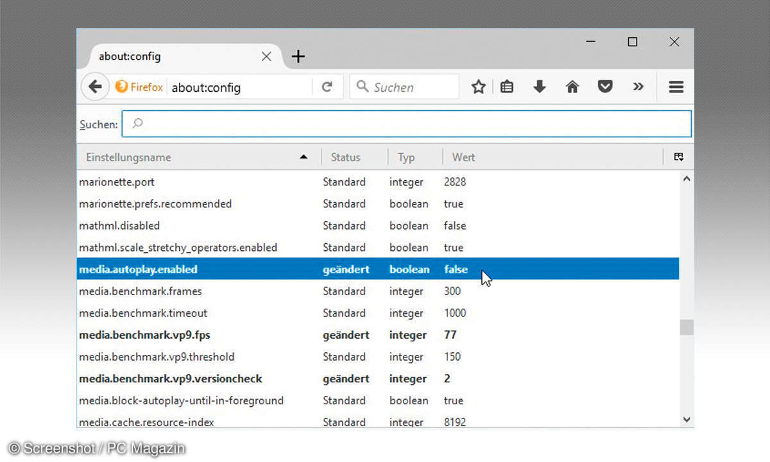Click value 2828 of marionette.port
770x462 pixels.
(x=455, y=182)
